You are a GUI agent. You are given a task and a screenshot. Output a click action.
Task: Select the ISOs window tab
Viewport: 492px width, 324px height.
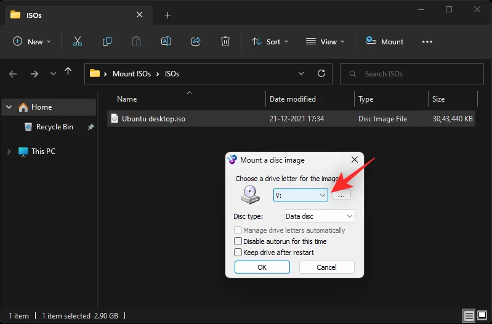point(78,15)
